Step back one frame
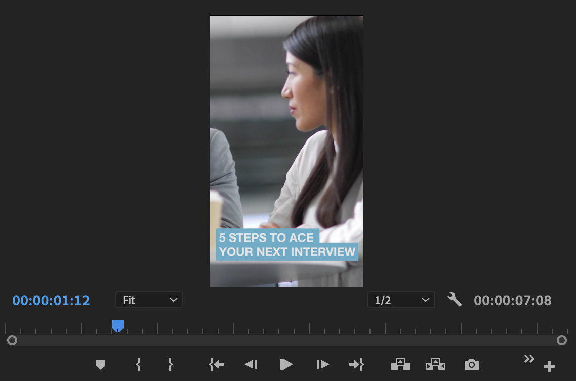 coord(251,364)
